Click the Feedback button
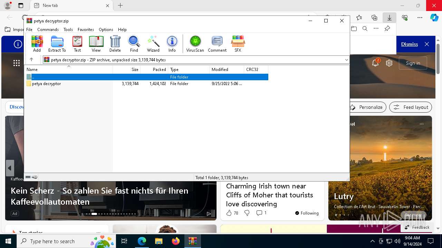The height and width of the screenshot is (248, 442). pos(417,227)
